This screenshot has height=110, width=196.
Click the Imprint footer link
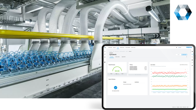click(188, 107)
